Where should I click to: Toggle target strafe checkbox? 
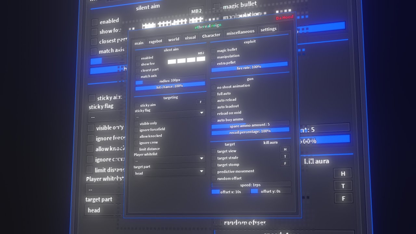coord(214,158)
